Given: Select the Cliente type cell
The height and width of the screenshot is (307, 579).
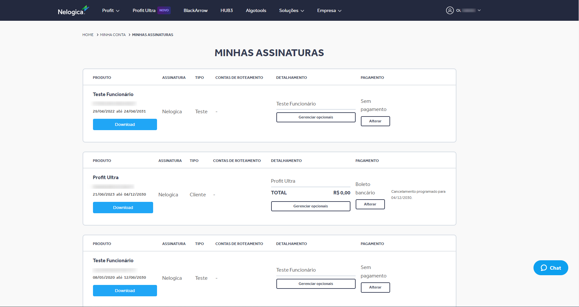Looking at the screenshot, I should pyautogui.click(x=198, y=195).
